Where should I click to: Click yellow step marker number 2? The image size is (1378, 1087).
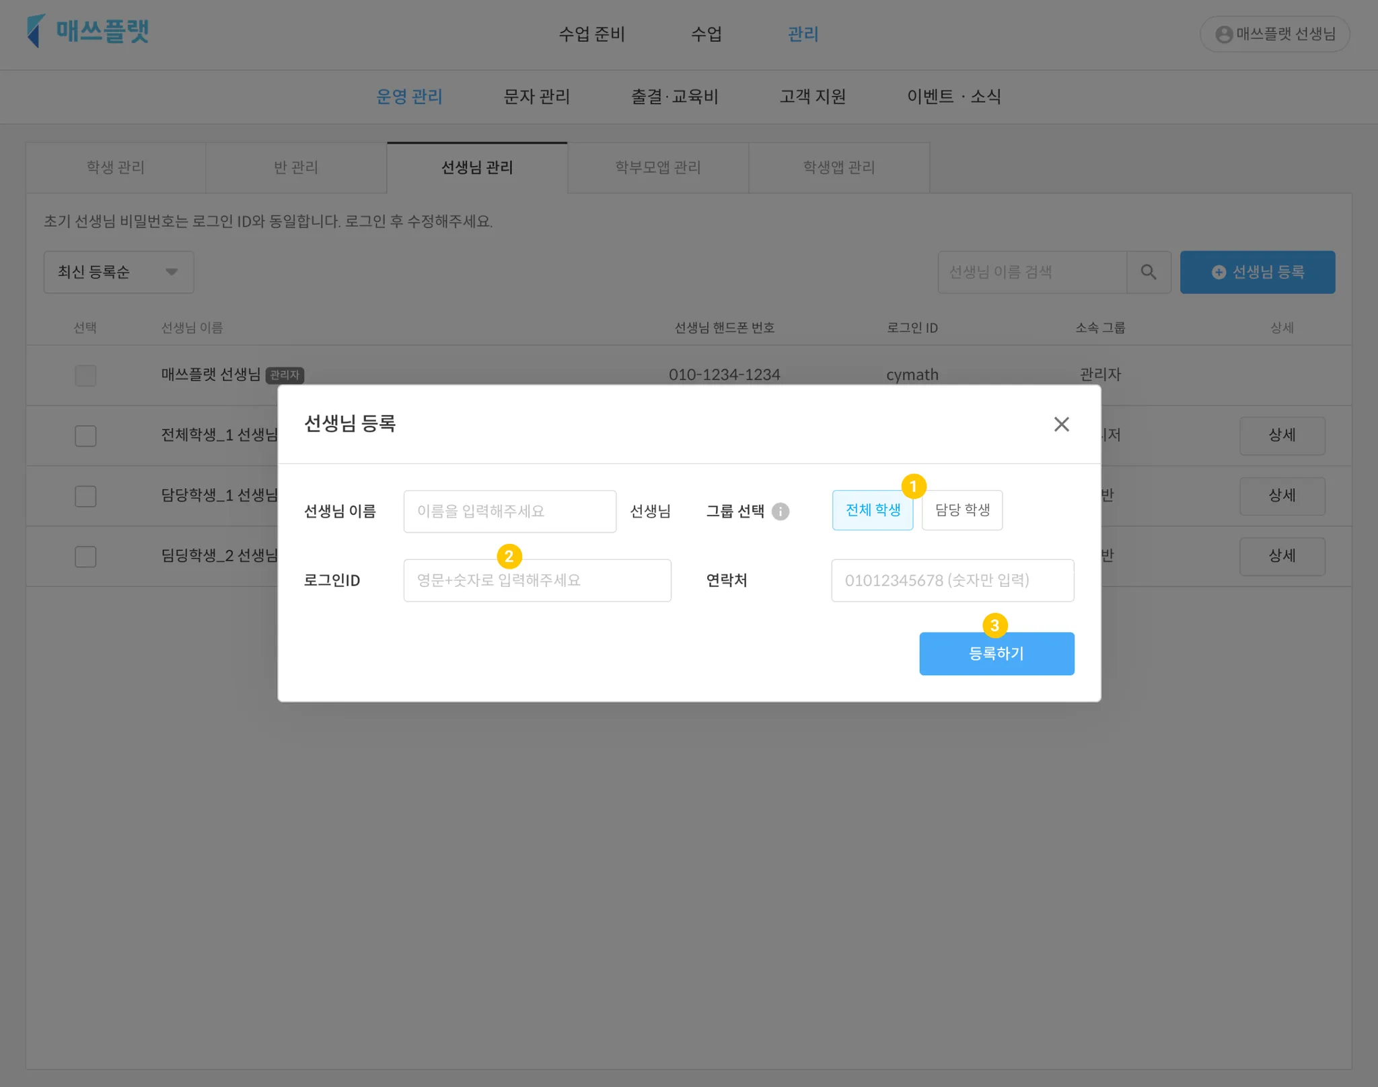(509, 556)
